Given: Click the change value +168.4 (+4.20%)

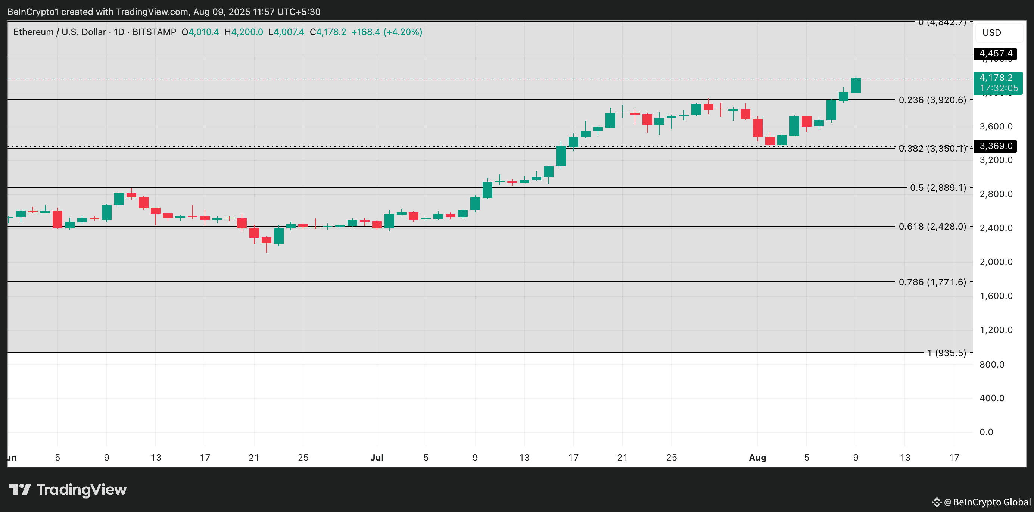Looking at the screenshot, I should (x=387, y=32).
